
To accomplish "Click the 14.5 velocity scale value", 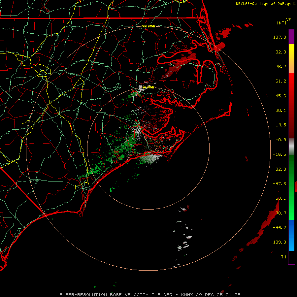I will click(x=281, y=125).
